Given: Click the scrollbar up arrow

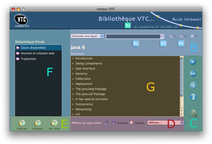Looking at the screenshot, I should point(182,110).
